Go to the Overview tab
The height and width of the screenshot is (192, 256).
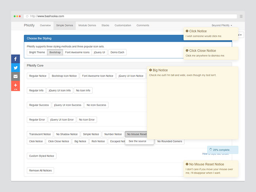coord(45,26)
